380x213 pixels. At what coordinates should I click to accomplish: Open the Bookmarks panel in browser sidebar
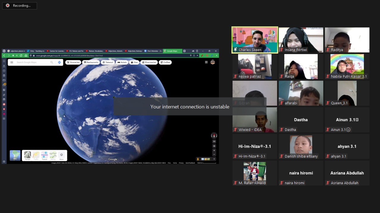[4, 61]
